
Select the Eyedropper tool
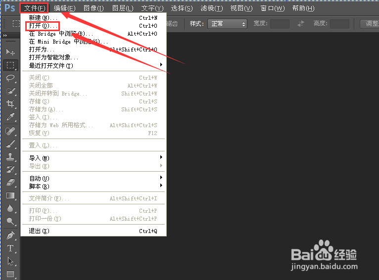pyautogui.click(x=10, y=117)
